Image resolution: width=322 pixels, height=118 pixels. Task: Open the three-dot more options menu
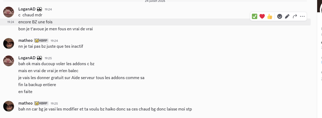(x=302, y=17)
